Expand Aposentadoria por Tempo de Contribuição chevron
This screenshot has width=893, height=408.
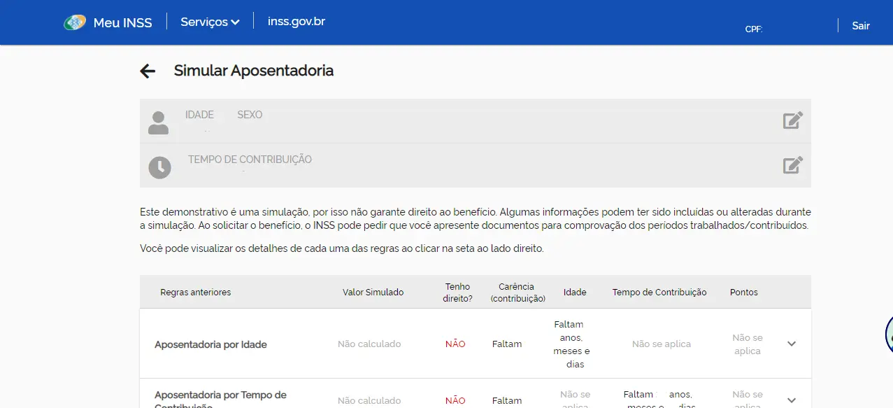coord(792,400)
